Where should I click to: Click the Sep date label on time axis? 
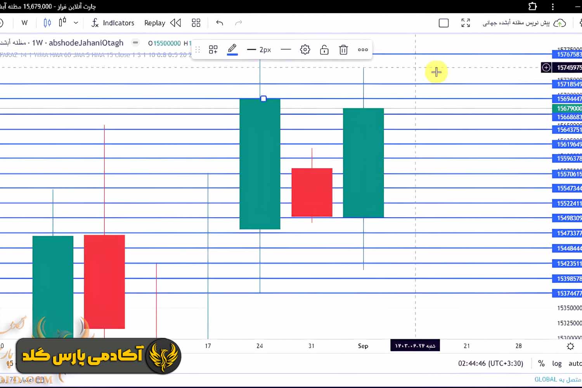click(363, 346)
